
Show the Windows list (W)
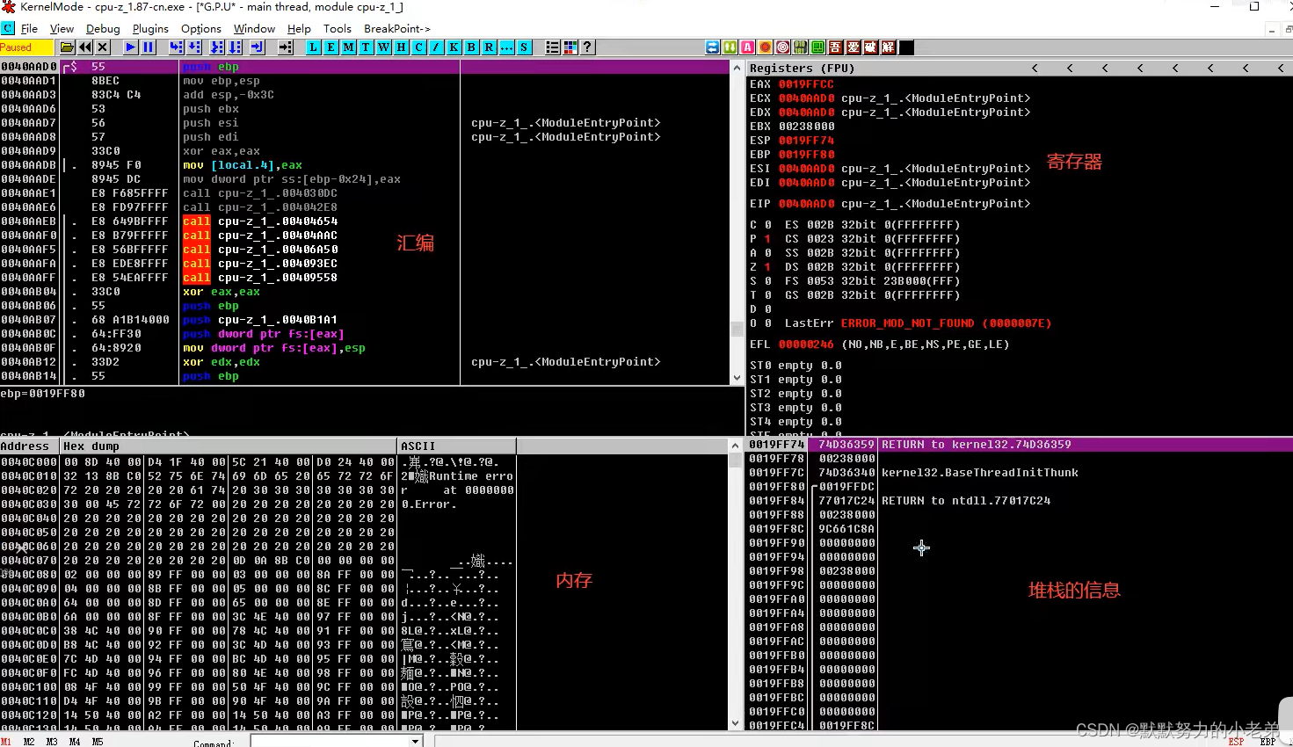384,47
